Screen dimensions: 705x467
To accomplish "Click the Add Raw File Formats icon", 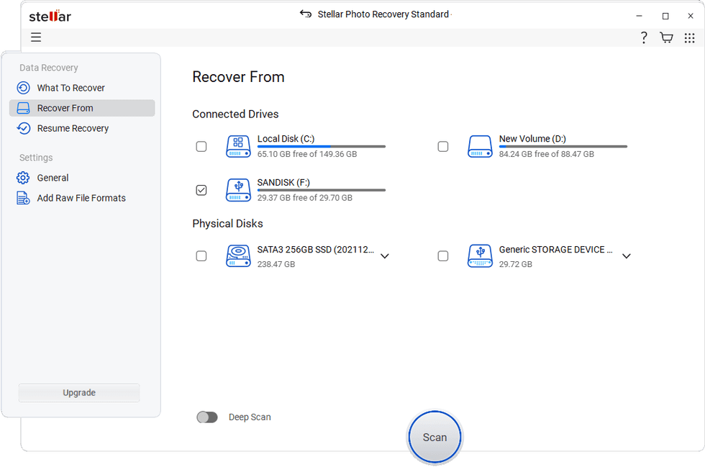I will click(24, 198).
